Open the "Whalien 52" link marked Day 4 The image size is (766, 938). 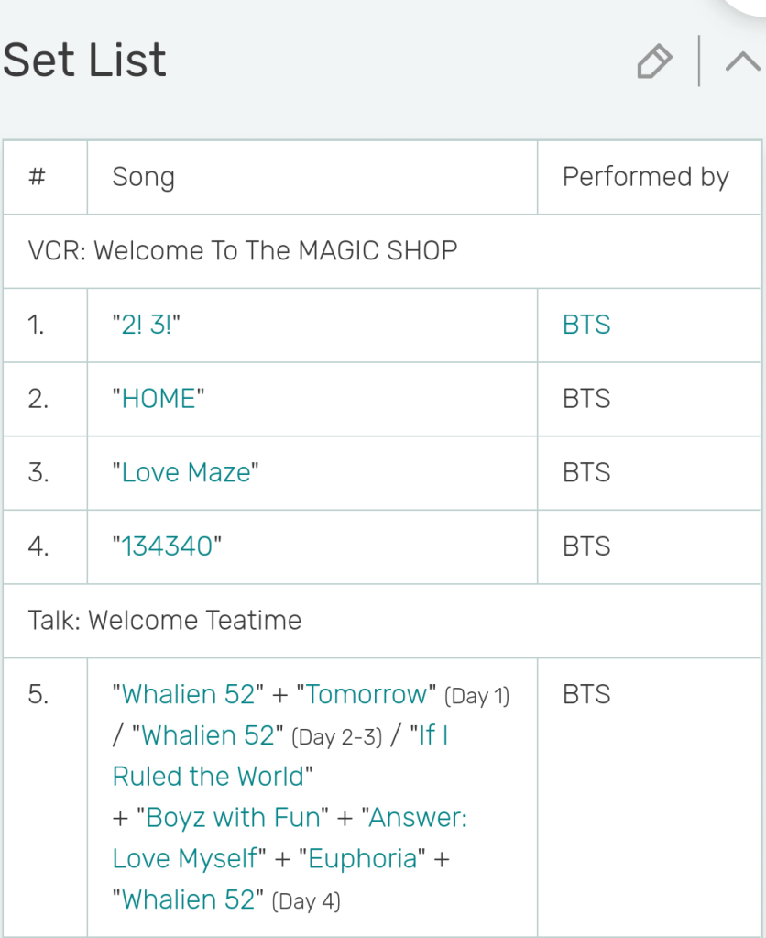(x=188, y=899)
